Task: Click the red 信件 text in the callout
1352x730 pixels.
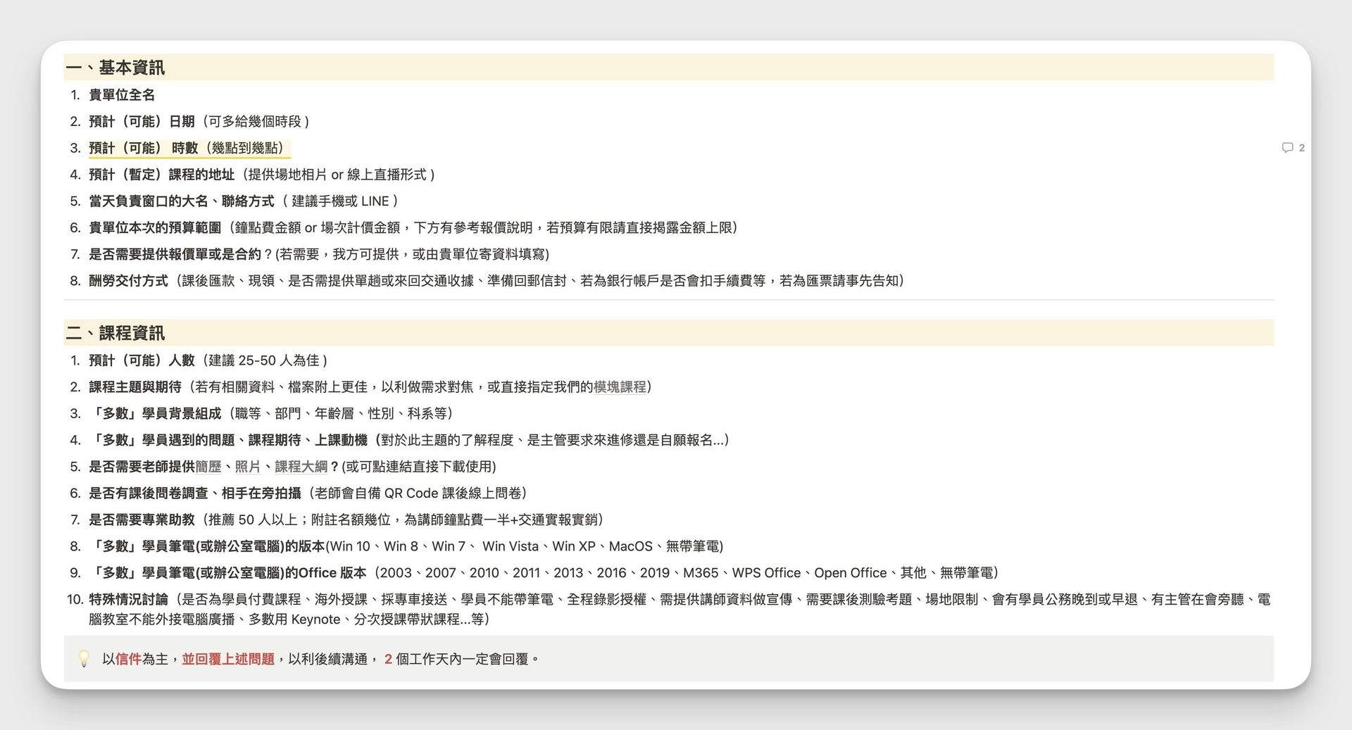Action: (128, 659)
